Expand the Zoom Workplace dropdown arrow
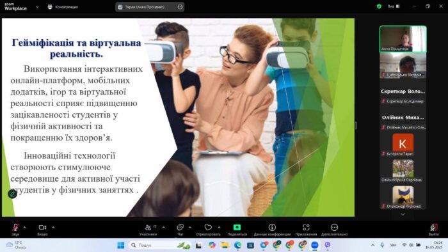This screenshot has height=252, width=448. pos(37,7)
